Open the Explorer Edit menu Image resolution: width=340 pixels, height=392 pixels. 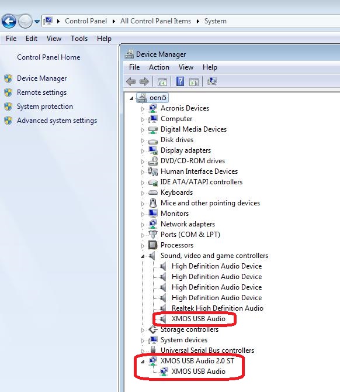pos(32,39)
